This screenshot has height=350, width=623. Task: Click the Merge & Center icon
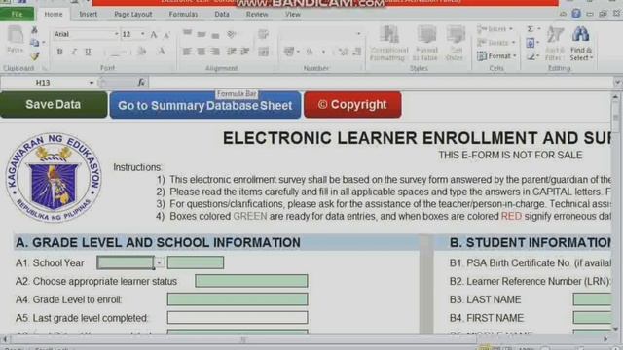[x=263, y=52]
